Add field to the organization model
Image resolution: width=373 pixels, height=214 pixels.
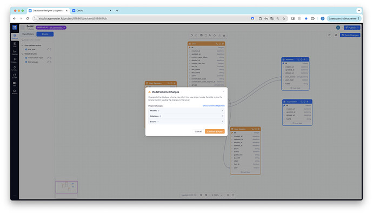tap(297, 123)
